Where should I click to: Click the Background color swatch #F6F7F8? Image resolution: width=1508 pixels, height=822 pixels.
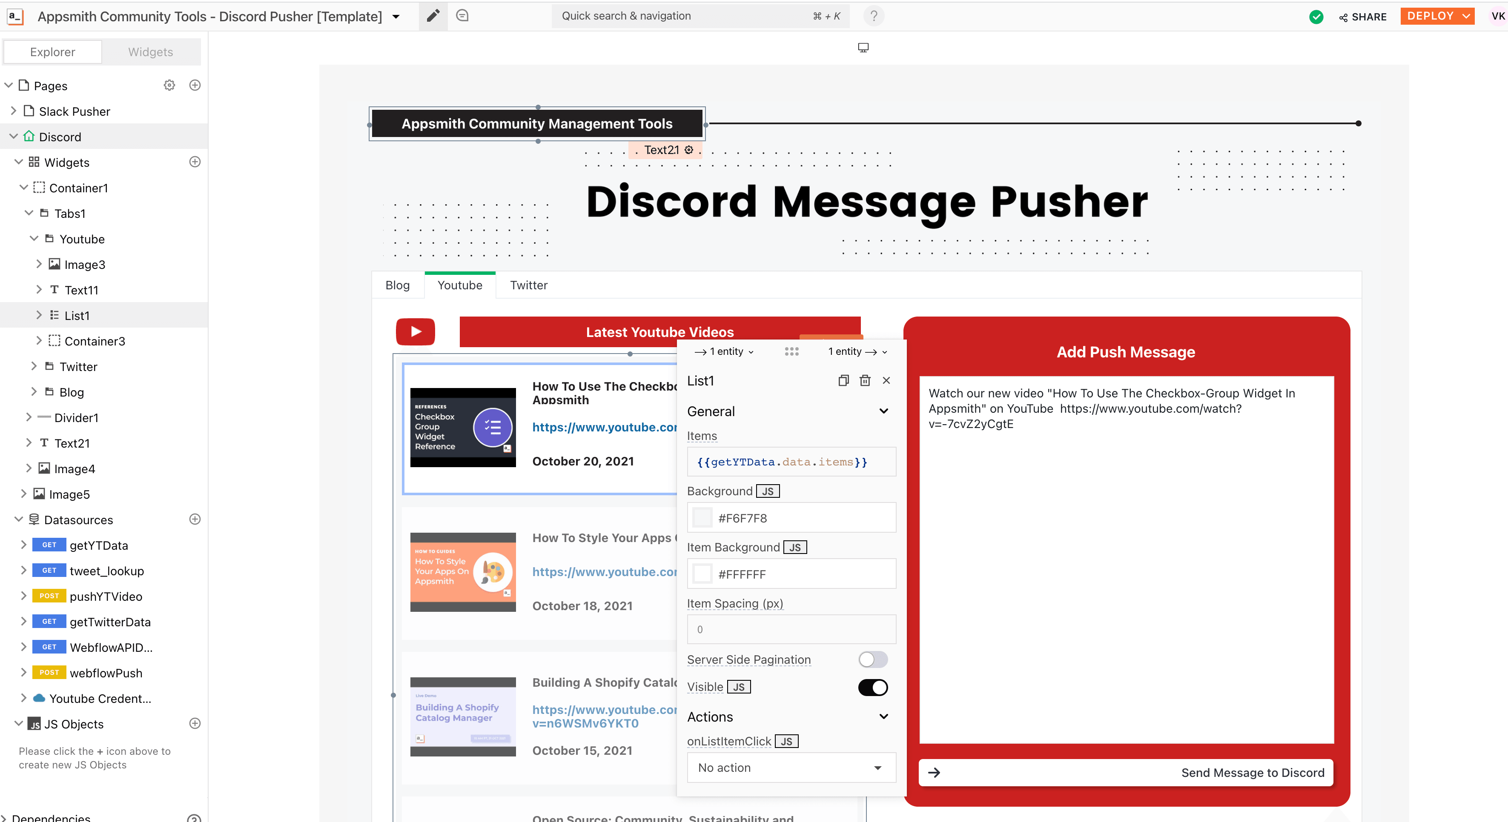(x=702, y=518)
